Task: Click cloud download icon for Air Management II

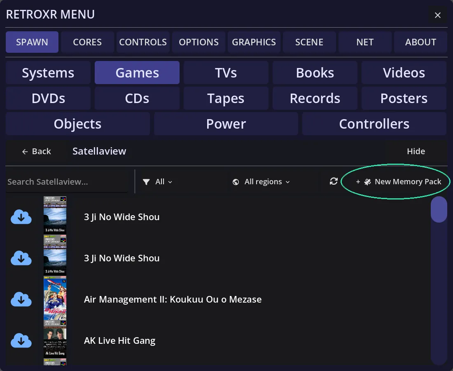Action: (x=21, y=299)
